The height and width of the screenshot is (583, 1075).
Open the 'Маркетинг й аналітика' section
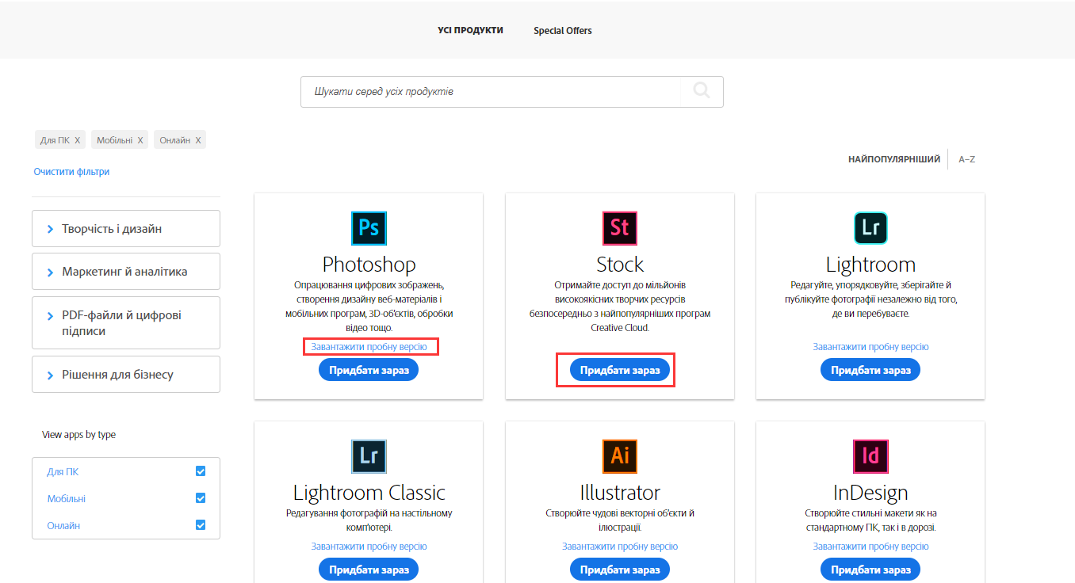[x=125, y=271]
